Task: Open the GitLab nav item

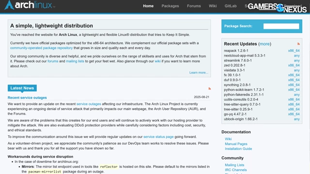Action: [231, 6]
